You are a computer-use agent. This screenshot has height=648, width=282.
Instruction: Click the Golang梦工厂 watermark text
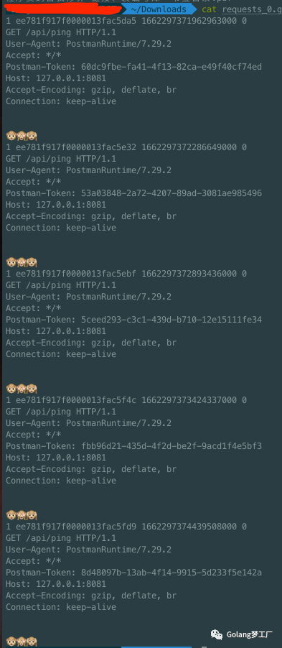(x=250, y=634)
